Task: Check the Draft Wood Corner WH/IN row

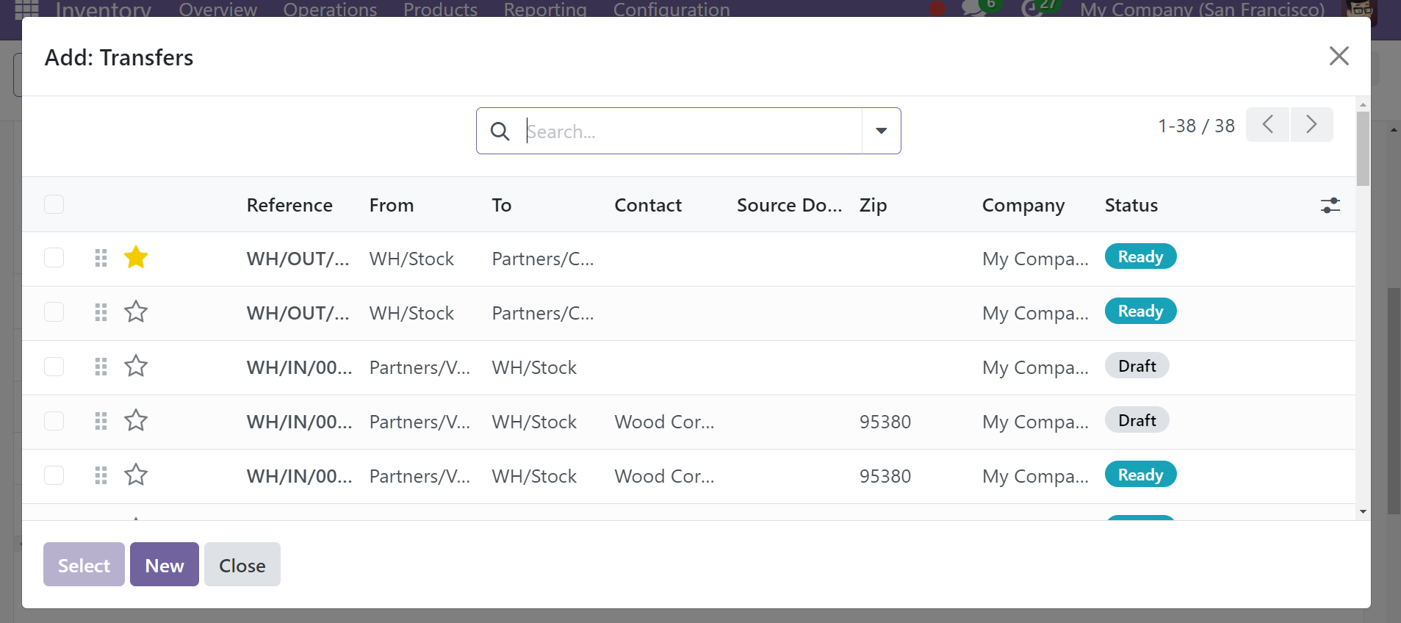Action: [54, 421]
